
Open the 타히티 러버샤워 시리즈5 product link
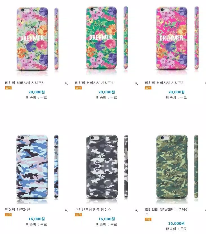24,83
